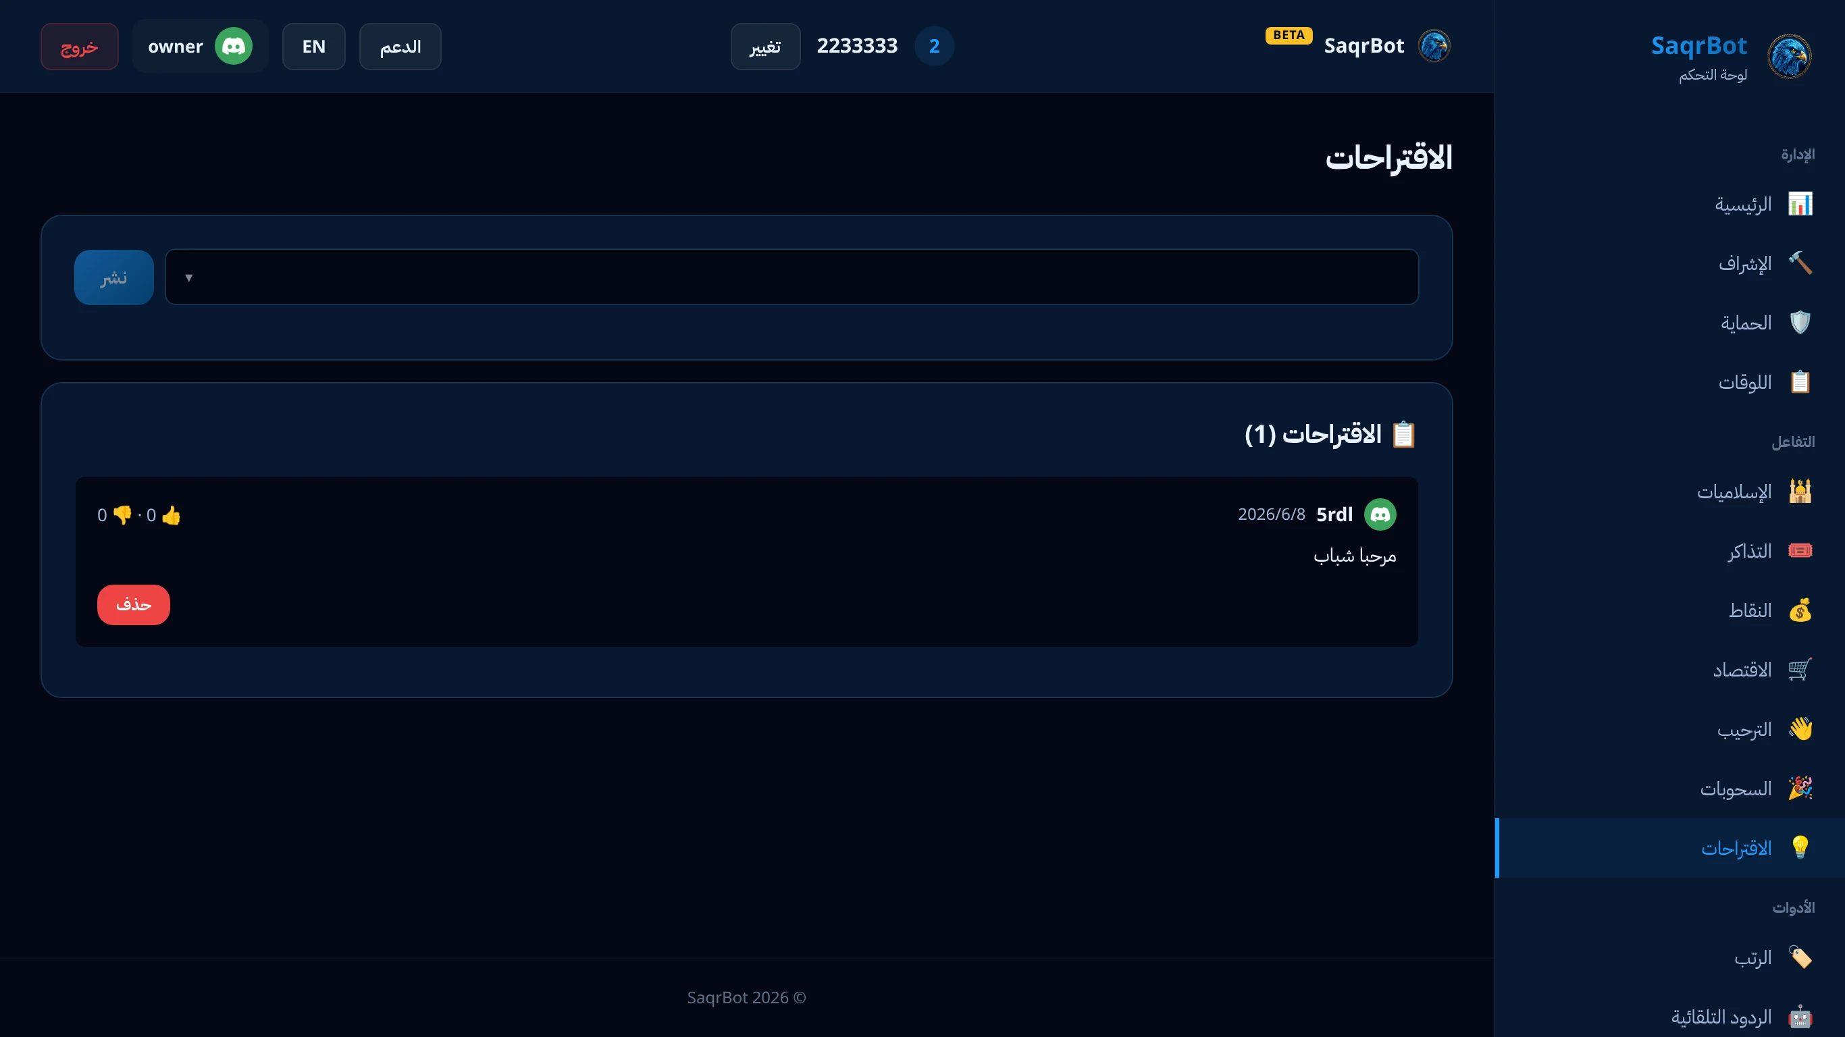Click the robot icon for الردود التلقائية

pos(1800,1016)
